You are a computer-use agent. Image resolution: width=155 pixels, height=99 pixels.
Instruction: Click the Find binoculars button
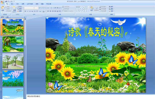click(x=111, y=7)
